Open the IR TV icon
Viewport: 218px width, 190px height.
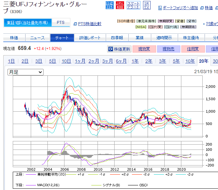coord(147,5)
